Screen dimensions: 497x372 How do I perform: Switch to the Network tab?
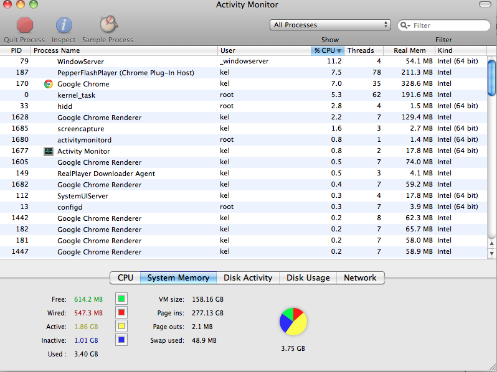(x=361, y=277)
